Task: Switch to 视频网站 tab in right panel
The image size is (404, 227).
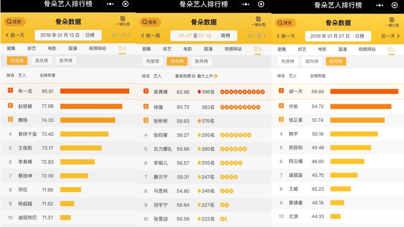Action: (367, 49)
